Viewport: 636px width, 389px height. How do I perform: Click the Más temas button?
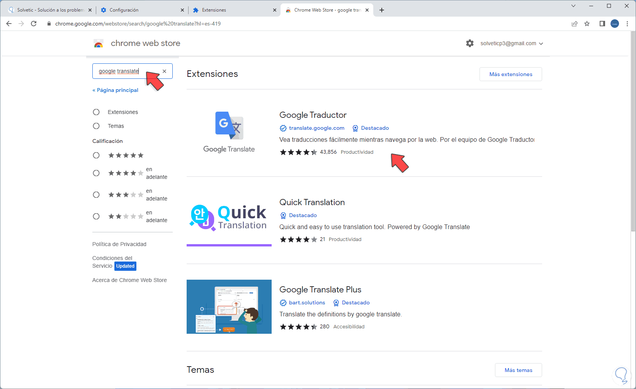pyautogui.click(x=519, y=370)
